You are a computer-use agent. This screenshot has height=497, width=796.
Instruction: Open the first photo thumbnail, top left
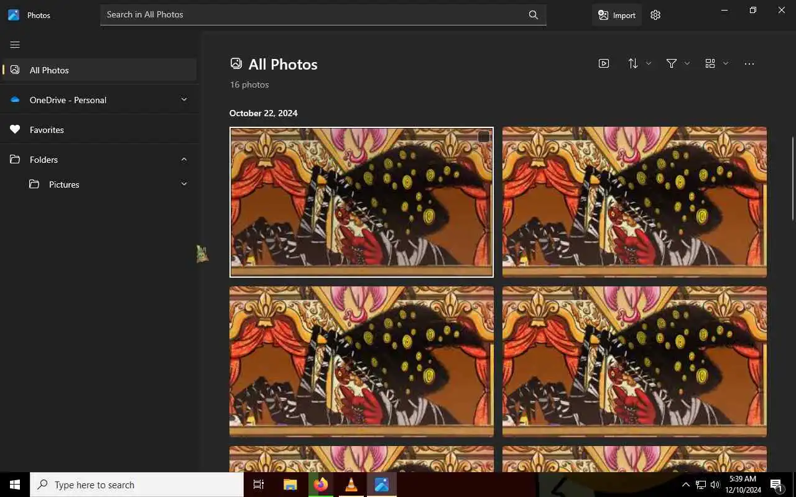(x=361, y=202)
